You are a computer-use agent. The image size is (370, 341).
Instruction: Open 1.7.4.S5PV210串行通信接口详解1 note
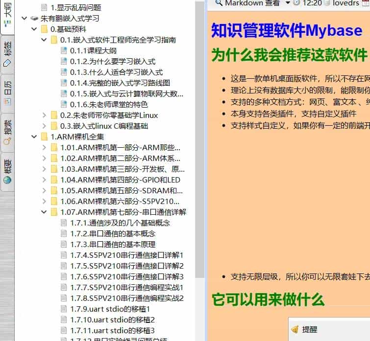pos(127,255)
